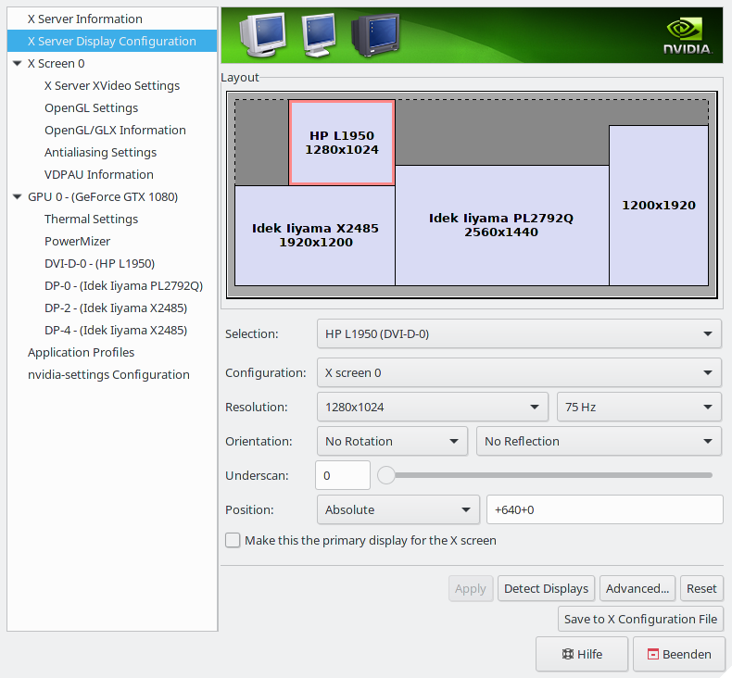
Task: Open the Resolution dropdown showing 1280x1024
Action: 433,407
